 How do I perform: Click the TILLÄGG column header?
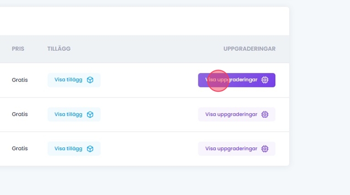click(x=59, y=49)
